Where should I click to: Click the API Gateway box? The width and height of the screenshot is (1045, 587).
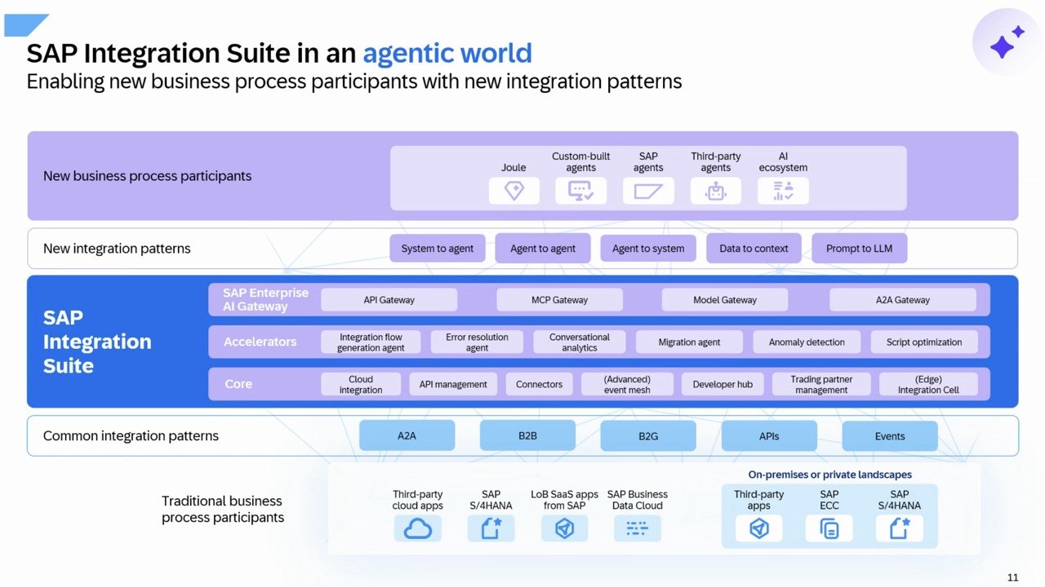point(389,300)
